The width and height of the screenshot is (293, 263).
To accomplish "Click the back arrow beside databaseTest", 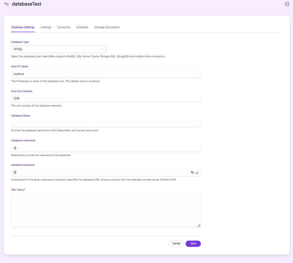I will 6,4.
